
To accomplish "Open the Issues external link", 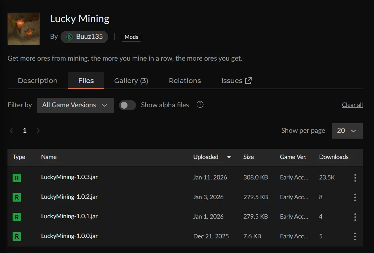I will click(x=236, y=81).
